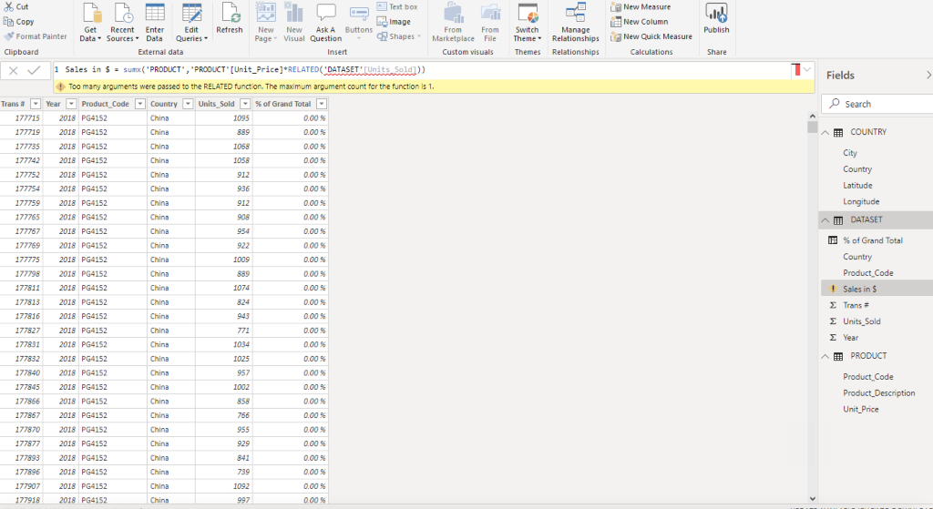The width and height of the screenshot is (933, 509).
Task: Select the Product_Description field
Action: click(x=879, y=393)
